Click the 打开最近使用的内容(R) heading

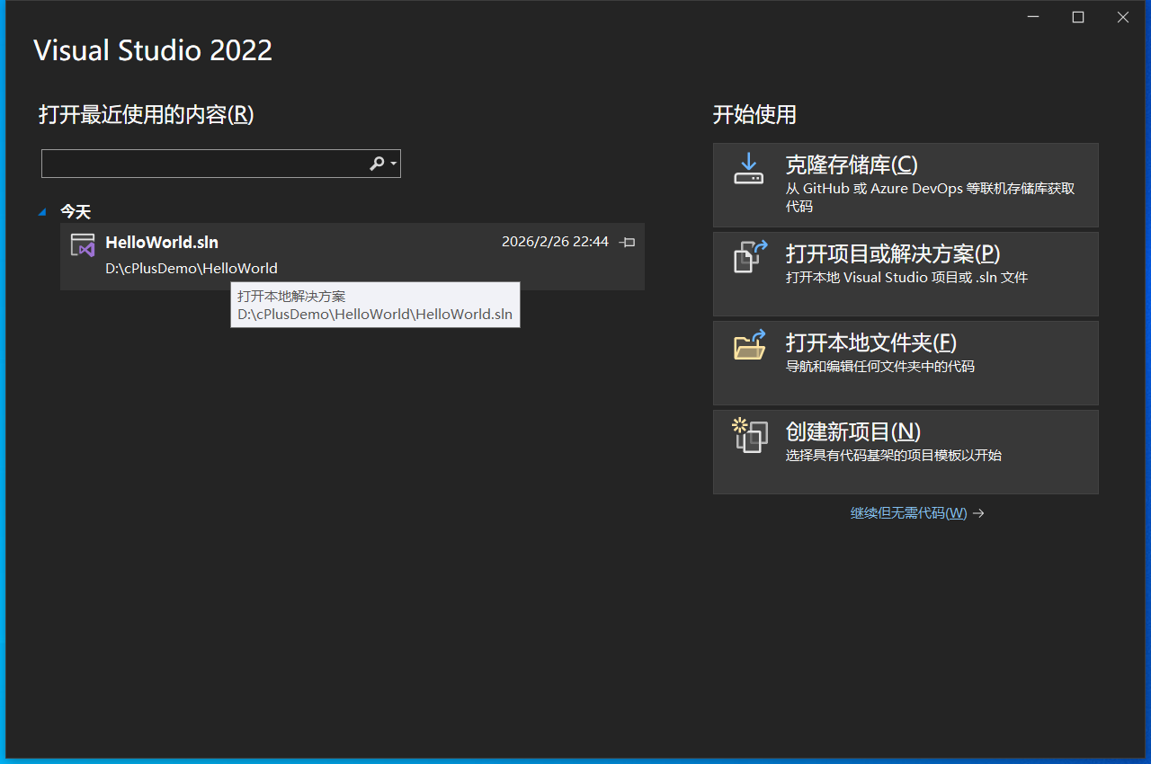click(147, 115)
